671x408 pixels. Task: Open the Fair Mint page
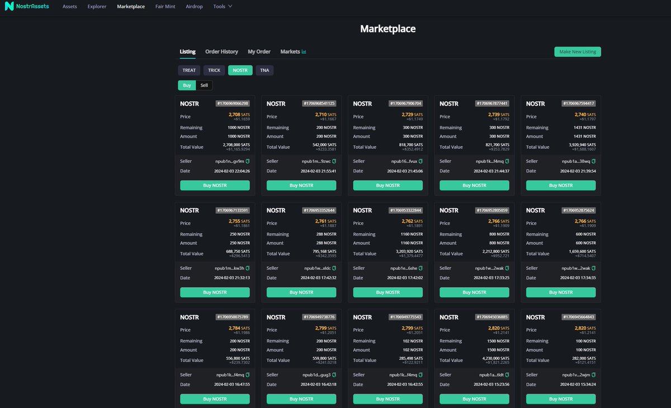tap(166, 7)
